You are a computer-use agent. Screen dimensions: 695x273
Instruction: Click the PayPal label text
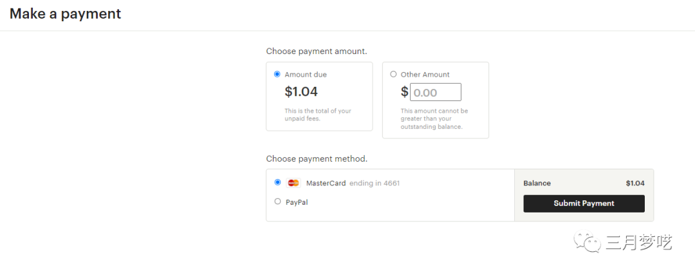coord(297,202)
